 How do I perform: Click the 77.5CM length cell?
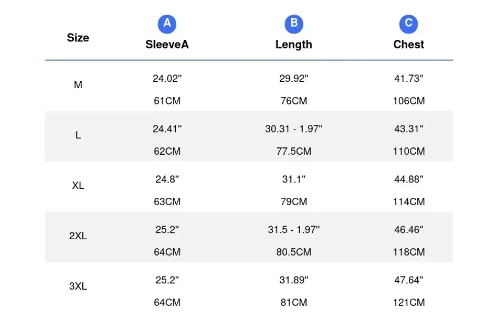(x=294, y=151)
